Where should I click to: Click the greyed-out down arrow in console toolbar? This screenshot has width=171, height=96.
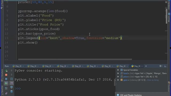[11, 75]
